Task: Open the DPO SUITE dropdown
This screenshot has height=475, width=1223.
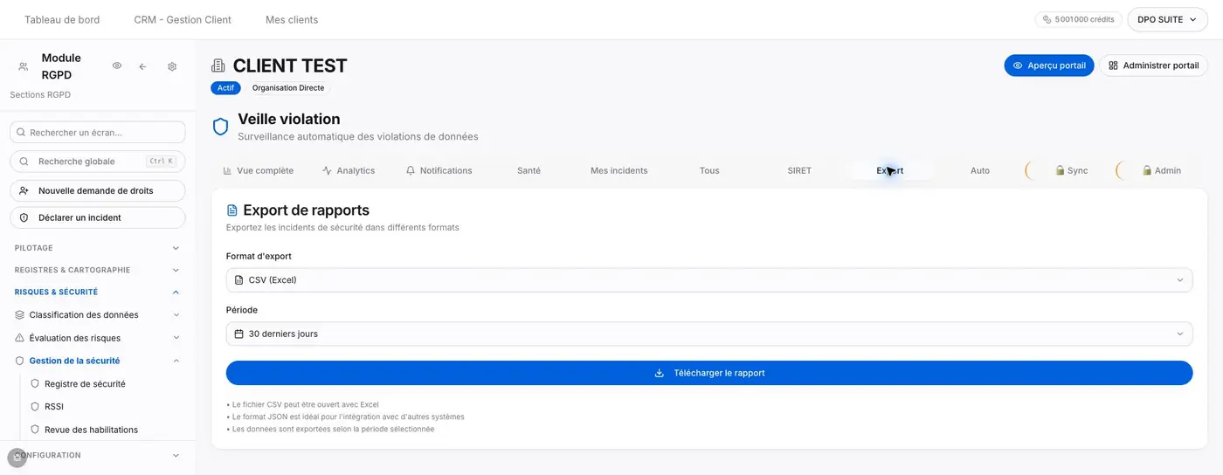Action: pos(1168,19)
